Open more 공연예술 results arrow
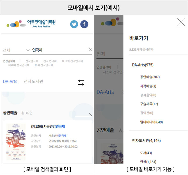The width and height of the screenshot is (188, 175). coord(83,114)
